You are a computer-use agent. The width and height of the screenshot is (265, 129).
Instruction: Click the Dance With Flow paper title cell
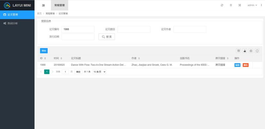click(x=98, y=65)
